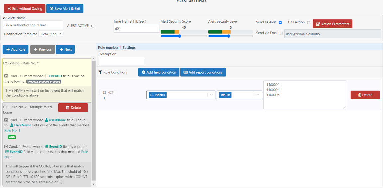This screenshot has width=383, height=188.
Task: Click floppy disk icon on Save Alert
Action: click(51, 8)
